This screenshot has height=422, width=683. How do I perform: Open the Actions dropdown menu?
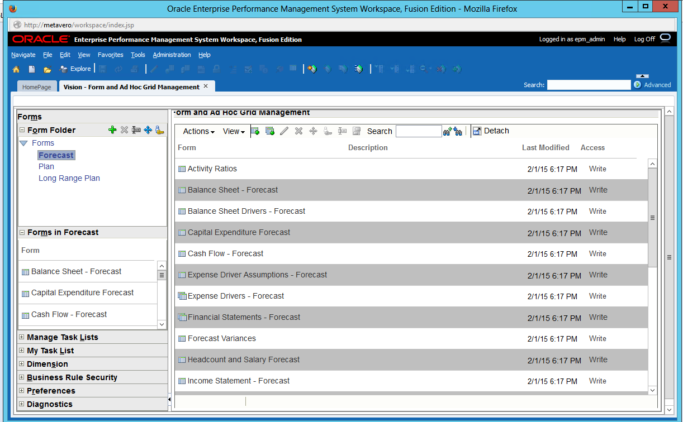[198, 131]
